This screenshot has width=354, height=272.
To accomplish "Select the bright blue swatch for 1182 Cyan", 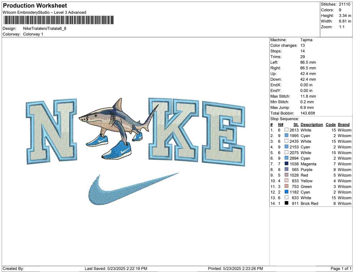I will click(x=286, y=192).
